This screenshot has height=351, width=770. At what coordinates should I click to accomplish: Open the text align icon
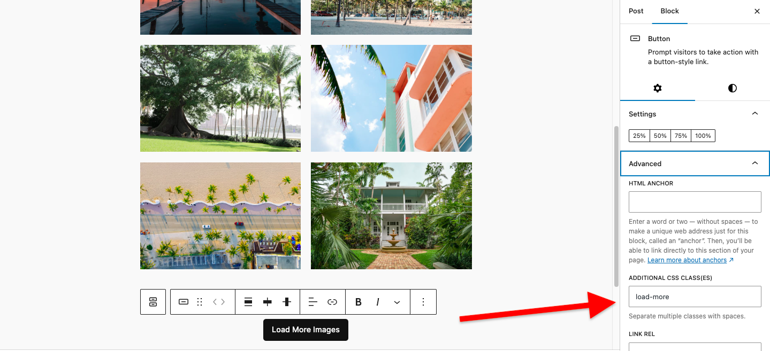pyautogui.click(x=313, y=302)
